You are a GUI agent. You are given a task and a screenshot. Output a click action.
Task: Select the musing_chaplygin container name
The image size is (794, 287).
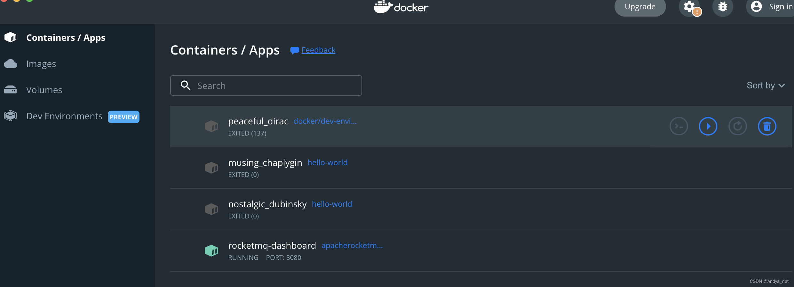265,163
